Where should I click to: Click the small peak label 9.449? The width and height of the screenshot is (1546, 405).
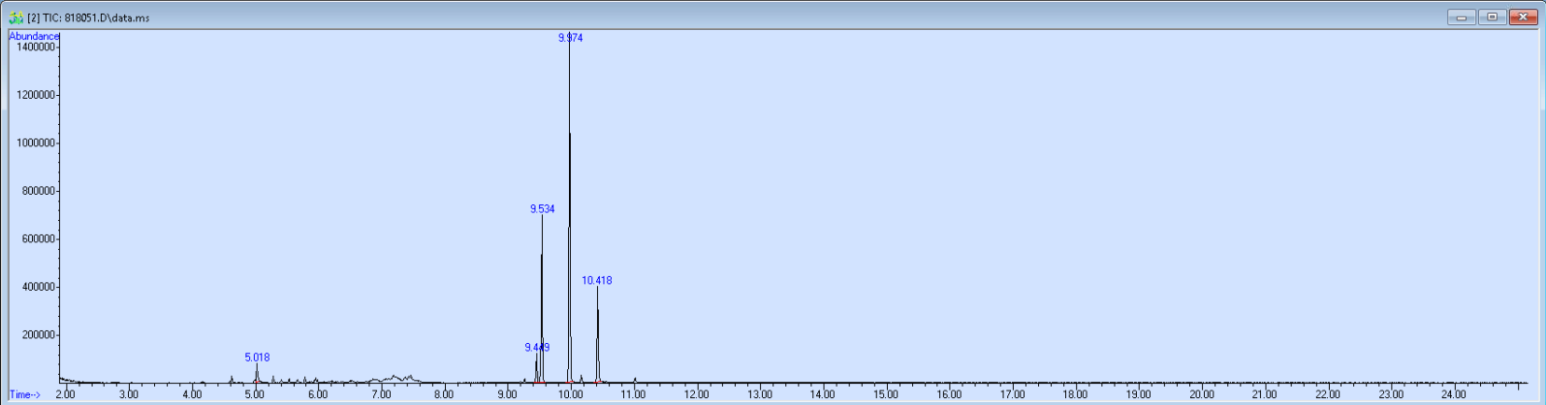point(537,348)
